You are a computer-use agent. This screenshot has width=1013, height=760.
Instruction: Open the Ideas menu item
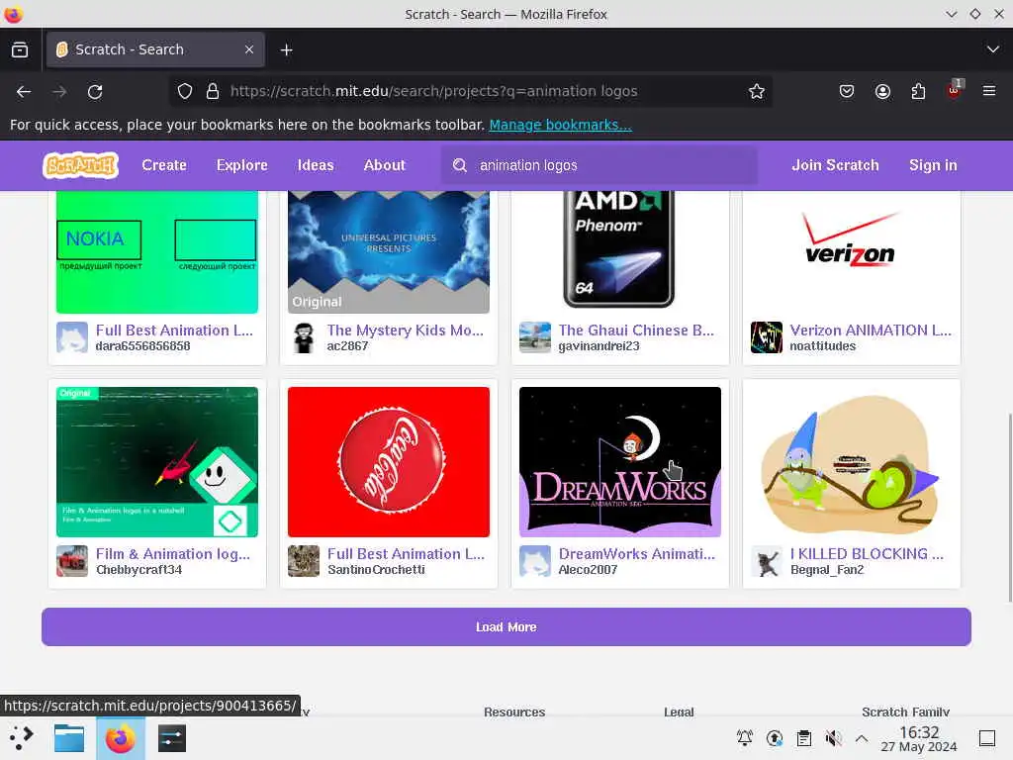tap(316, 165)
